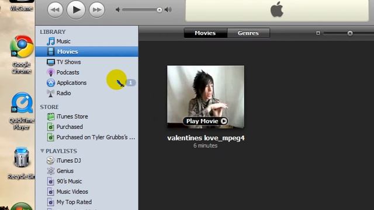Select Genius in the playlists

pos(65,171)
